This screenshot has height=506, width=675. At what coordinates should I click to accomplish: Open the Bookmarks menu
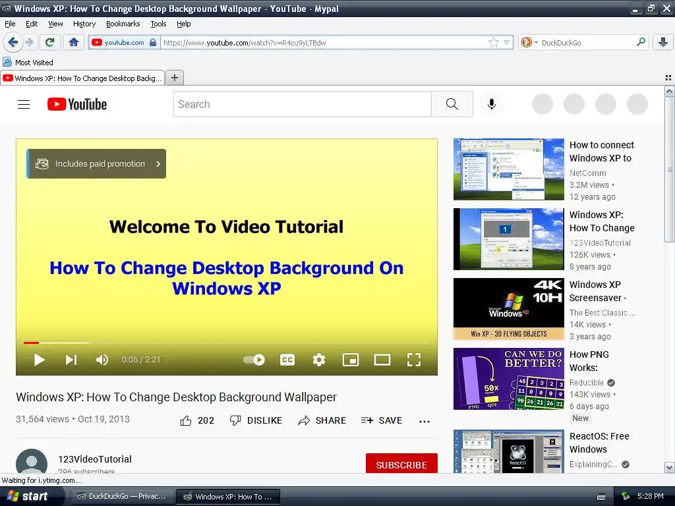point(123,24)
